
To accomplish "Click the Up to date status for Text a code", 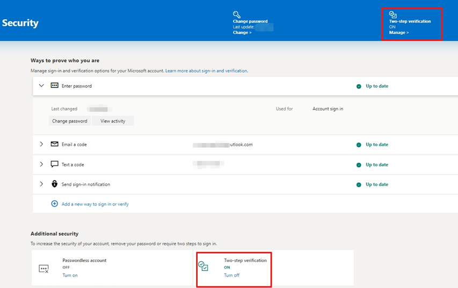I will point(377,164).
